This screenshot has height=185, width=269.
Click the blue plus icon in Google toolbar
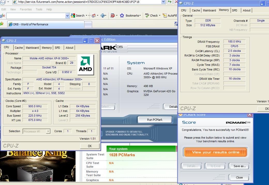pos(103,16)
